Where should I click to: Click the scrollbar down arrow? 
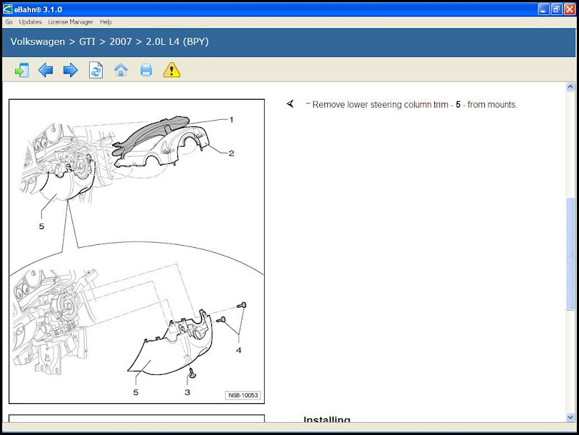tap(570, 418)
